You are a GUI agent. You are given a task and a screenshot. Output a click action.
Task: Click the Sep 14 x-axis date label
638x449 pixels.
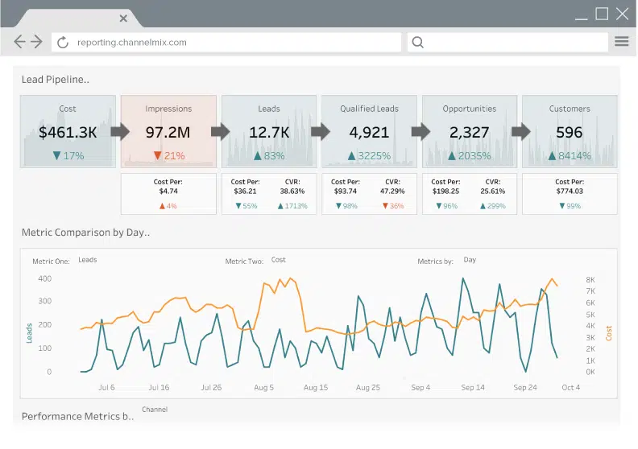click(473, 388)
